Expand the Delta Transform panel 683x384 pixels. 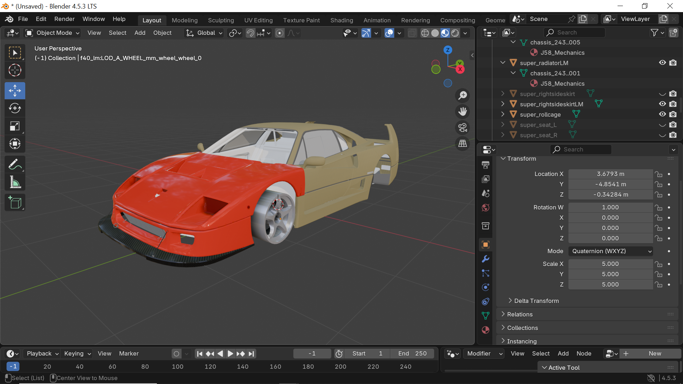point(536,301)
